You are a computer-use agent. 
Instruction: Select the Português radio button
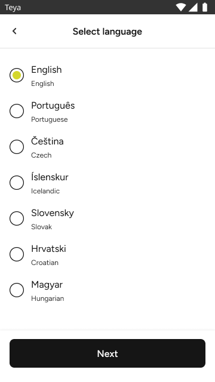[17, 111]
